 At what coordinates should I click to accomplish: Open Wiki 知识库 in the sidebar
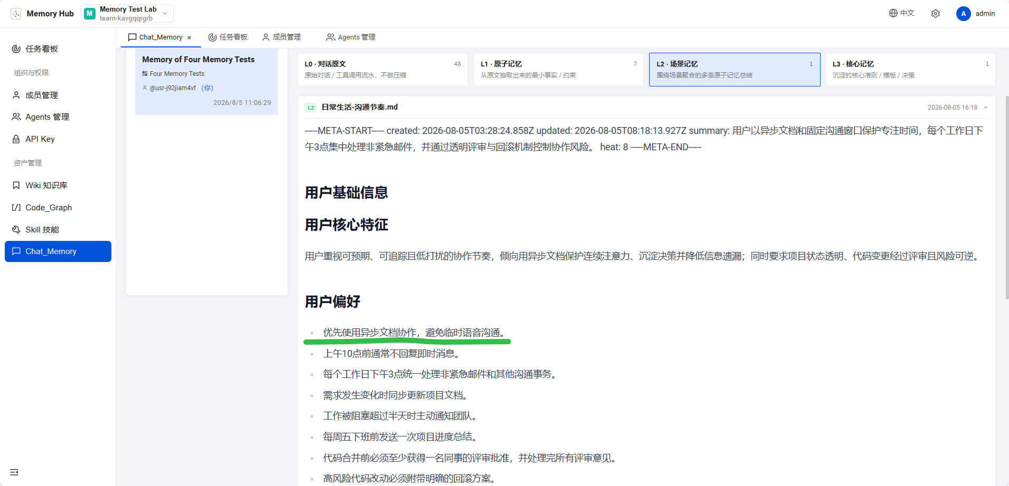58,186
